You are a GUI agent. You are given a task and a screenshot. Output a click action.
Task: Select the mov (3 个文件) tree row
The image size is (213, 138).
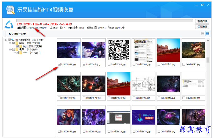pos(31,52)
